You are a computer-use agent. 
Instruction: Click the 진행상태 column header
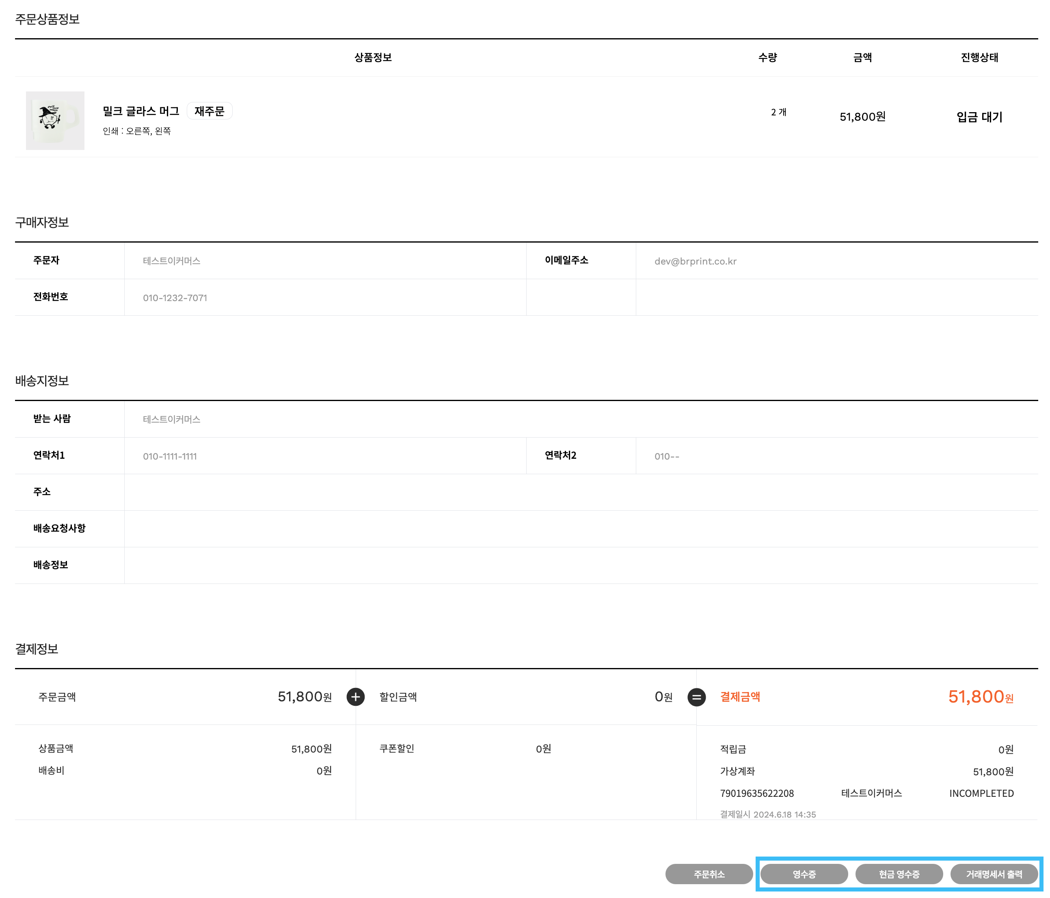click(979, 57)
